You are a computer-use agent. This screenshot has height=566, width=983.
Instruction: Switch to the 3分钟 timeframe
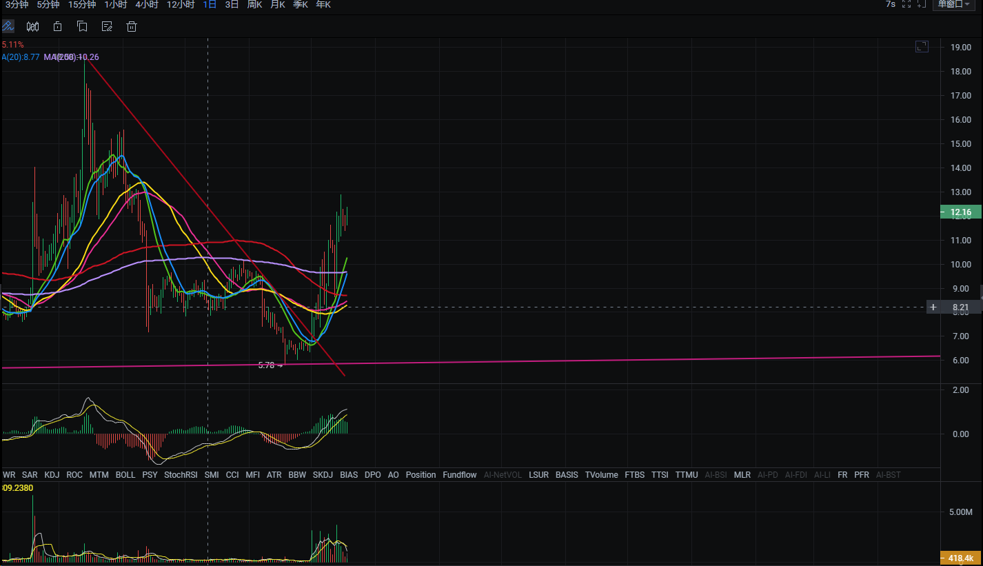point(17,4)
